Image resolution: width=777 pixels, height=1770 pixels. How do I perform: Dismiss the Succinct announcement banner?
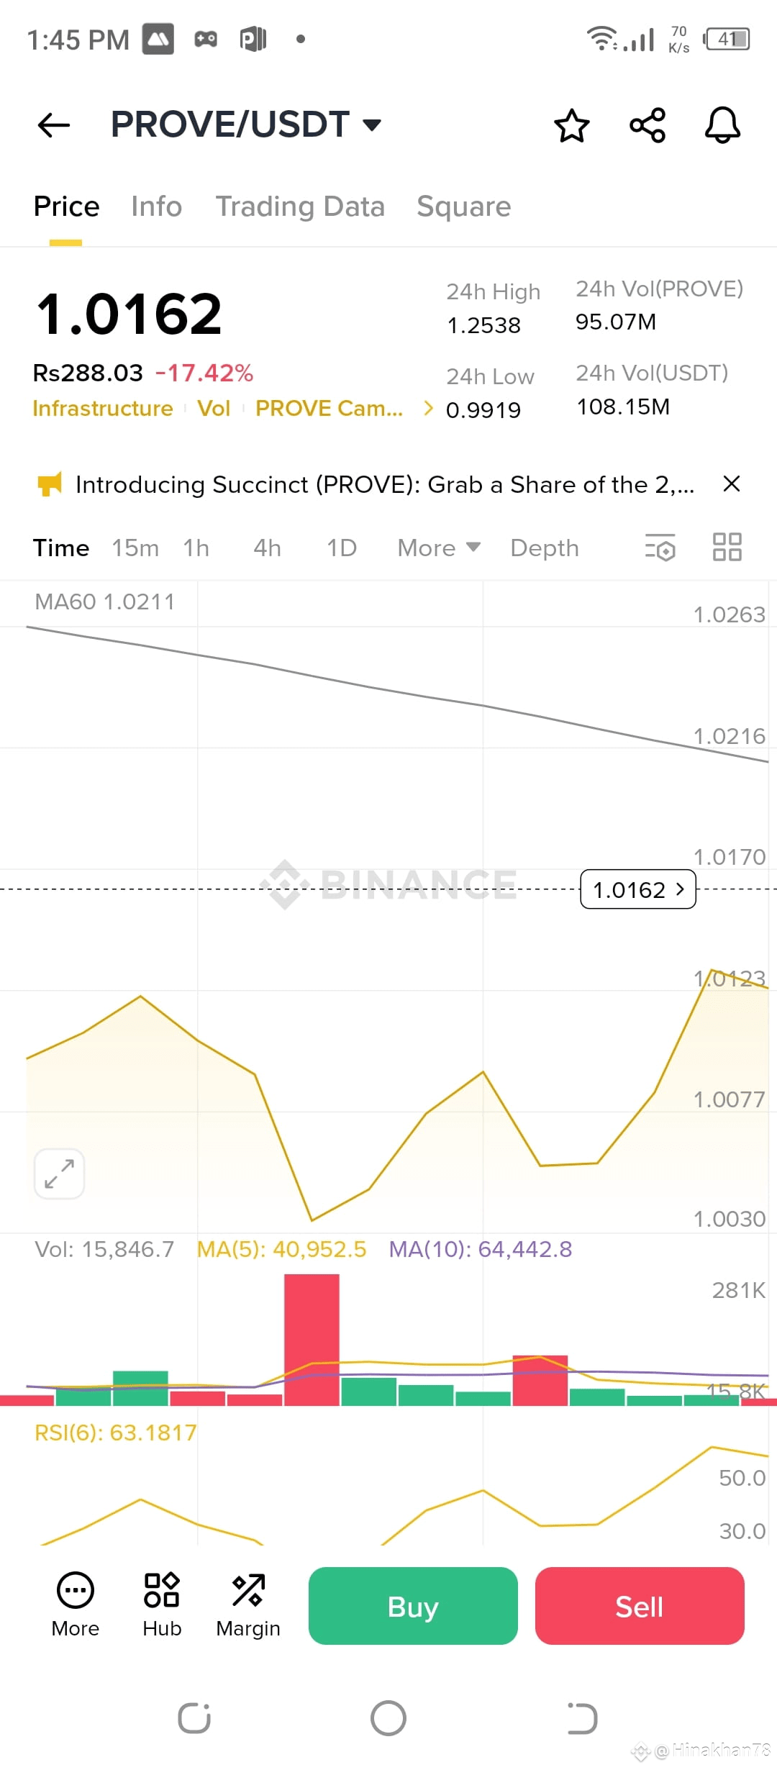pyautogui.click(x=732, y=484)
